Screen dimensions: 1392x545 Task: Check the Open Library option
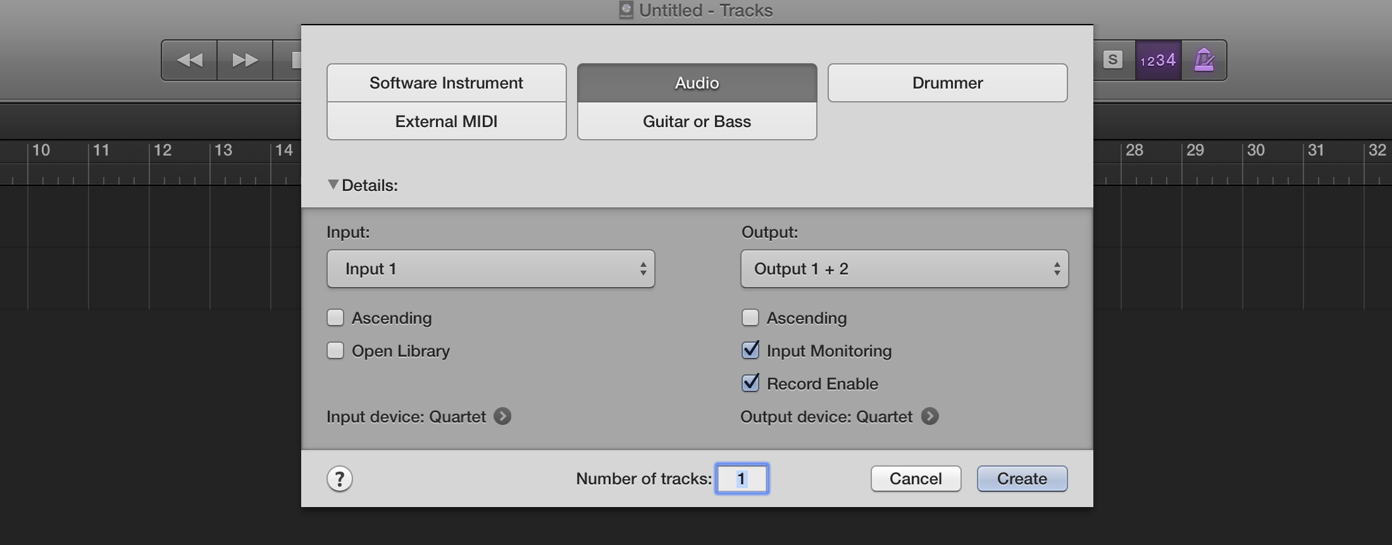335,350
